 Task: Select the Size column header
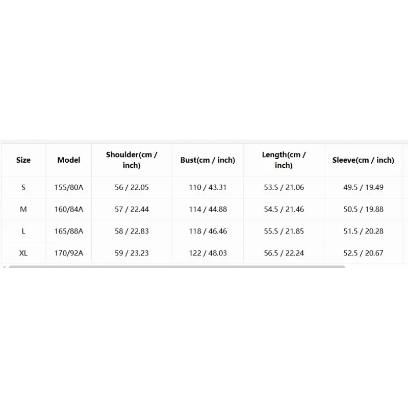tap(23, 160)
